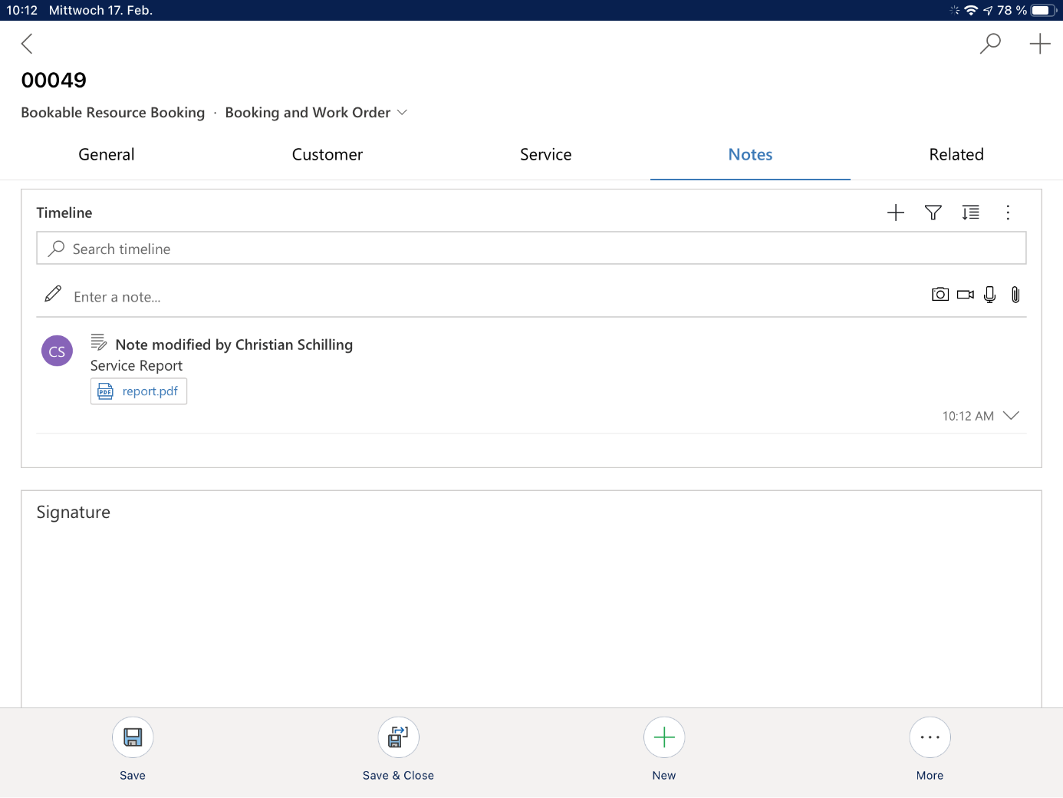Record video using camcorder icon
This screenshot has width=1063, height=798.
965,295
